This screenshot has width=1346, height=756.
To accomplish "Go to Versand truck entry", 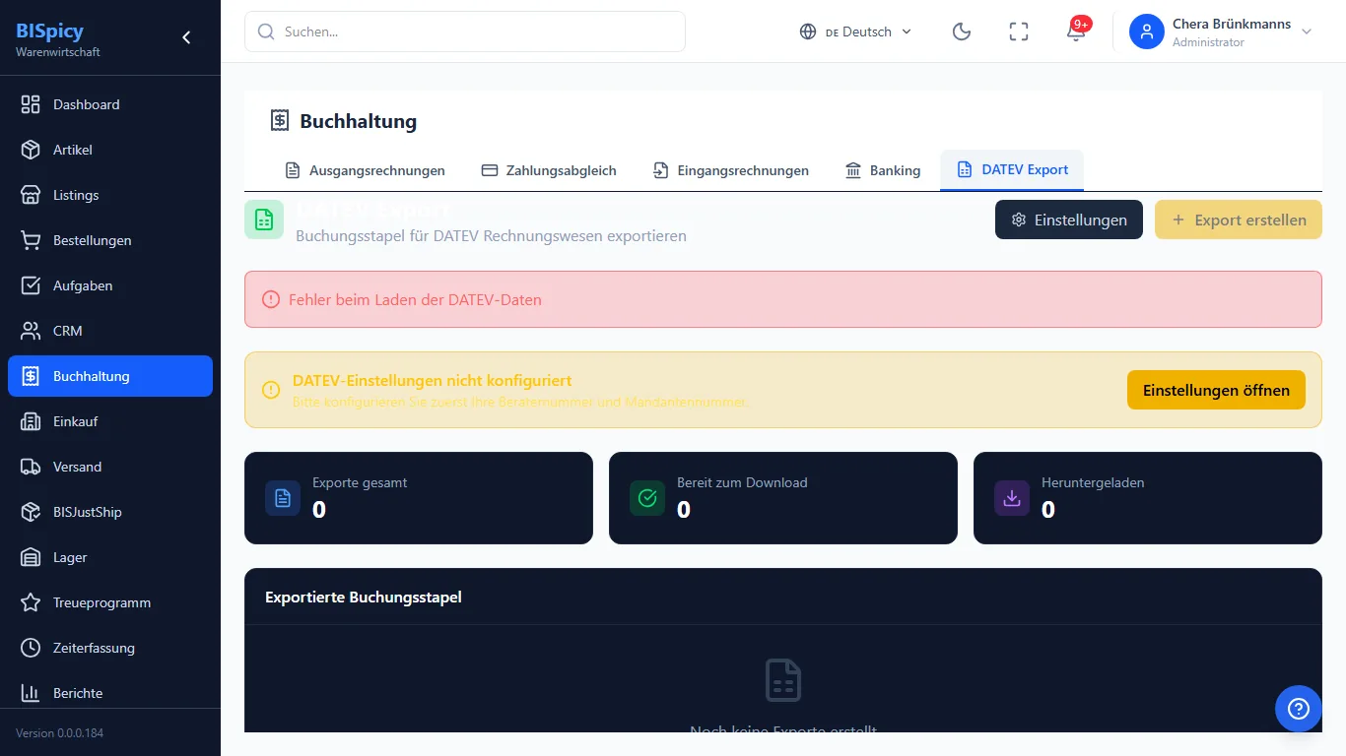I will pyautogui.click(x=110, y=467).
